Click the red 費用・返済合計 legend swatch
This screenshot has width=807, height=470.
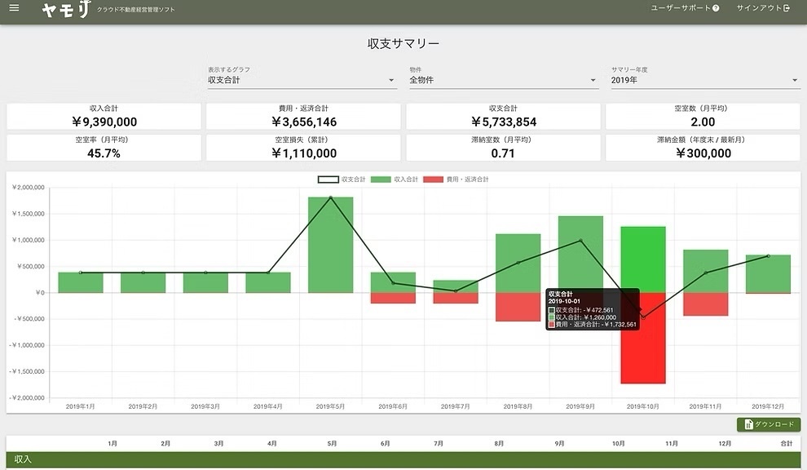point(432,179)
